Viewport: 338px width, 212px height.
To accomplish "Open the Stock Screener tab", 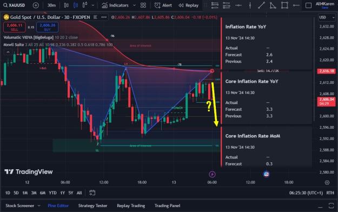I will pos(20,206).
